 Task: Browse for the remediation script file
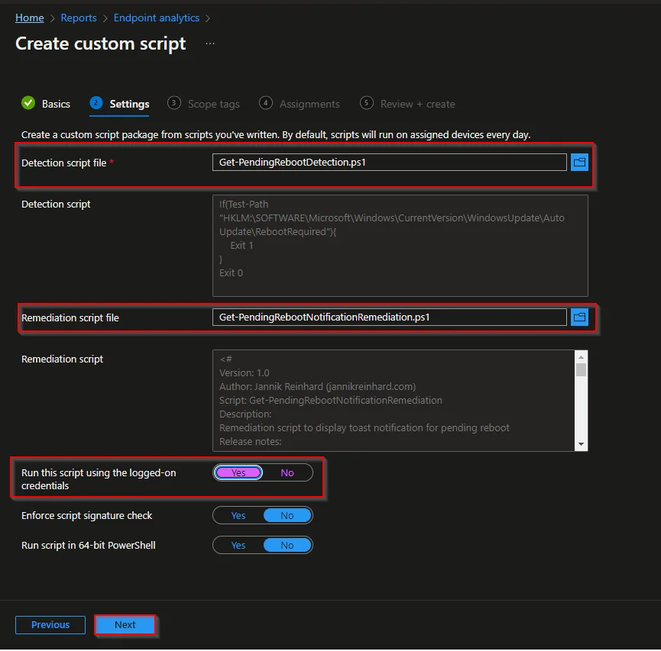[x=579, y=317]
